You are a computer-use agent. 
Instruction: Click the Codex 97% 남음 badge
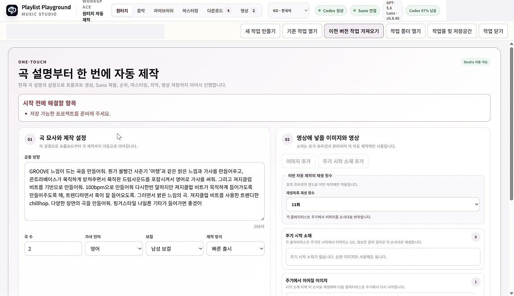pyautogui.click(x=423, y=11)
